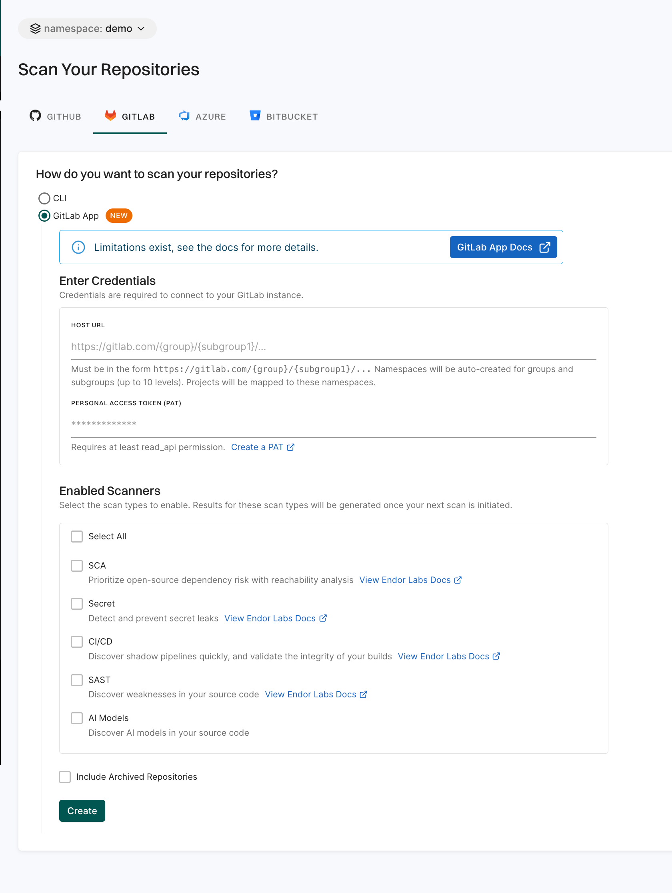The width and height of the screenshot is (672, 893).
Task: Select the CLI radio option
Action: [44, 198]
